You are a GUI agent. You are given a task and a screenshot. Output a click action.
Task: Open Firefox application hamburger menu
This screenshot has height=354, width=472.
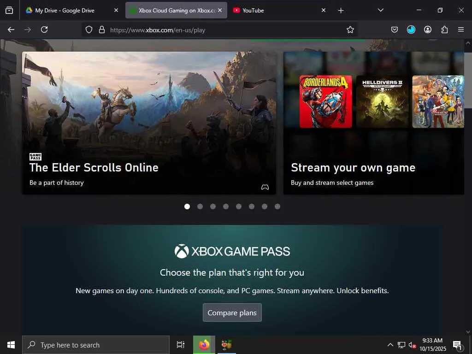461,29
